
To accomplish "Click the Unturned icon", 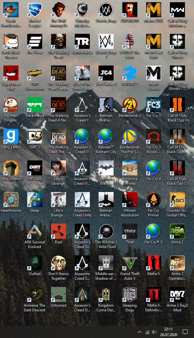I will [x=59, y=295].
